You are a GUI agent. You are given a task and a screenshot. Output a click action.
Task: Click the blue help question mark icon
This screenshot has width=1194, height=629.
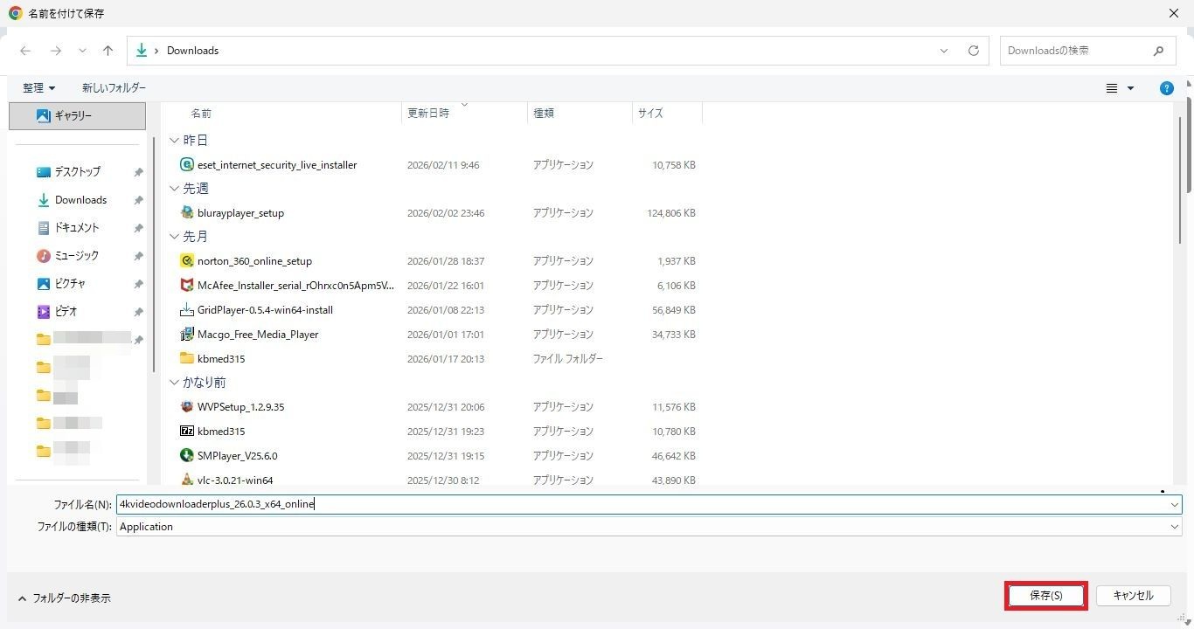pos(1166,88)
